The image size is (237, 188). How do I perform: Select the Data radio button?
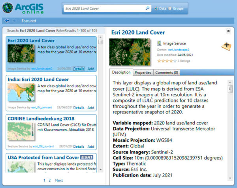[x=156, y=9]
